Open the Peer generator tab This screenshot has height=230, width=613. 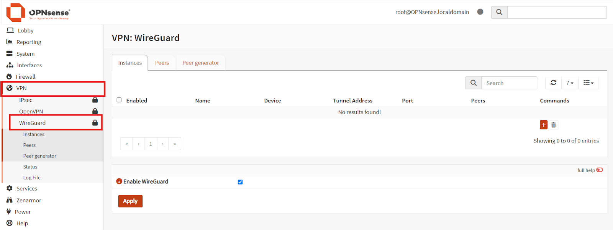200,63
